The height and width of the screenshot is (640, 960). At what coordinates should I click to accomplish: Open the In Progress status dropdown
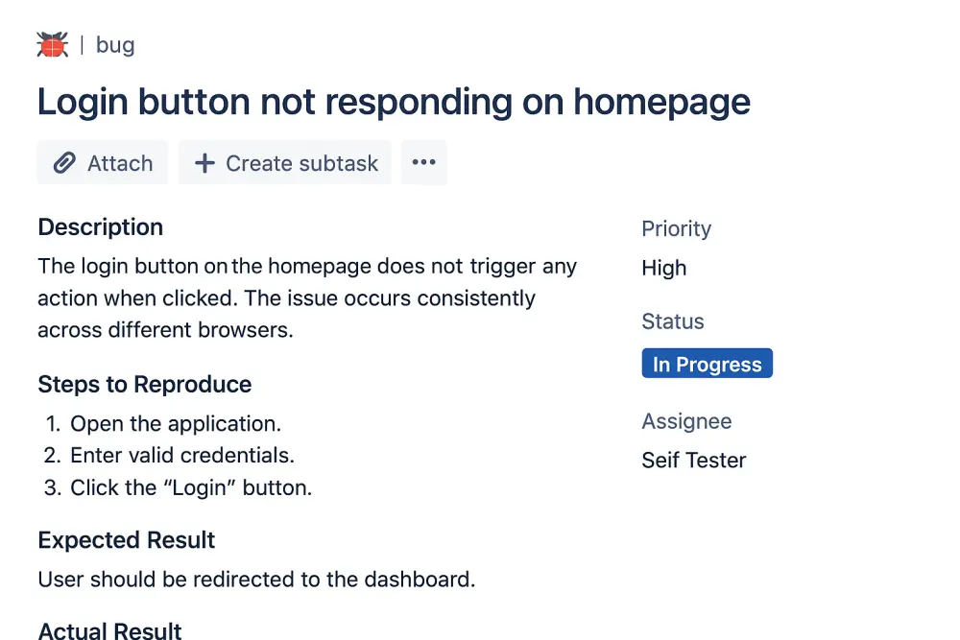[707, 365]
